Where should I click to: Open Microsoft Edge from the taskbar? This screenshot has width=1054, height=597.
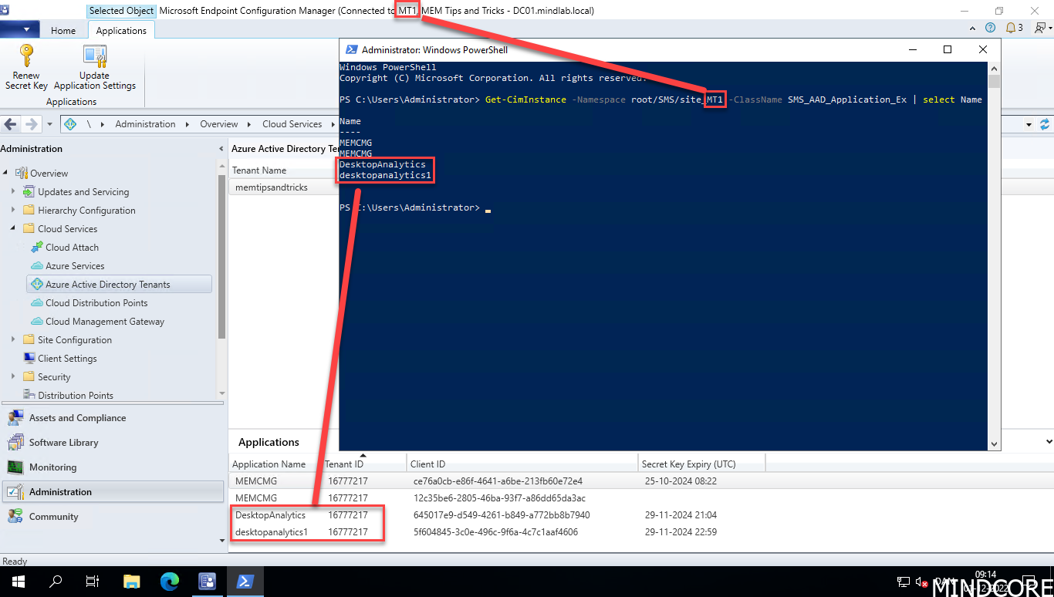coord(170,582)
